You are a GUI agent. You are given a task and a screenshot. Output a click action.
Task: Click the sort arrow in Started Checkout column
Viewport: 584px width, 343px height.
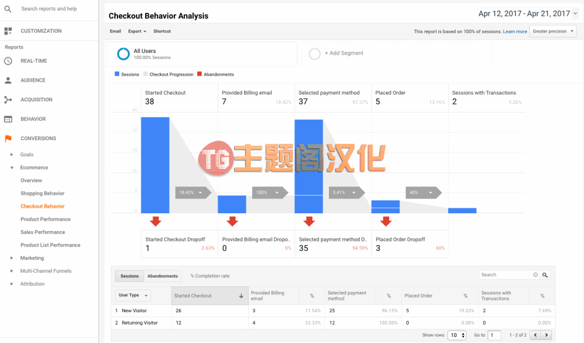[x=241, y=296]
